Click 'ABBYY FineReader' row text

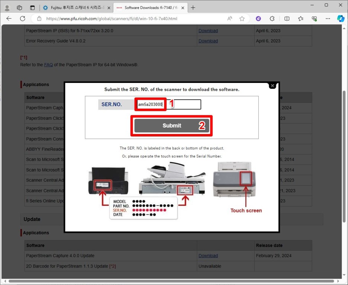tap(45, 149)
